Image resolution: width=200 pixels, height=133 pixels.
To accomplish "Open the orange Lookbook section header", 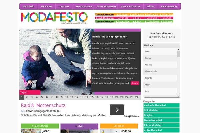I will 119,126.
